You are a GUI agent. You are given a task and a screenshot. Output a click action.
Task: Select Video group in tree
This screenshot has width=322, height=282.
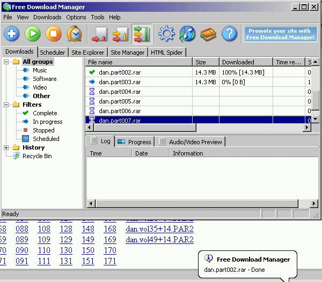pos(40,87)
